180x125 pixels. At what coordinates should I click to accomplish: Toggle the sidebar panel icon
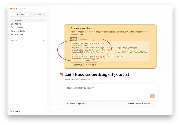[22, 9]
